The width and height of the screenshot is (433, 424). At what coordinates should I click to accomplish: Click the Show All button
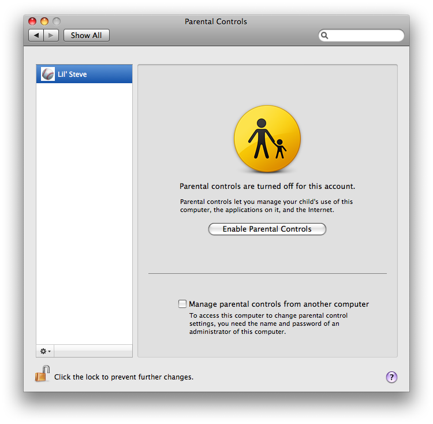coord(87,35)
